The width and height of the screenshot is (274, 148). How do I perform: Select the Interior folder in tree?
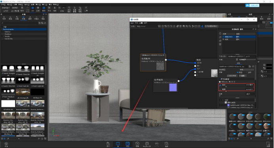(8, 32)
